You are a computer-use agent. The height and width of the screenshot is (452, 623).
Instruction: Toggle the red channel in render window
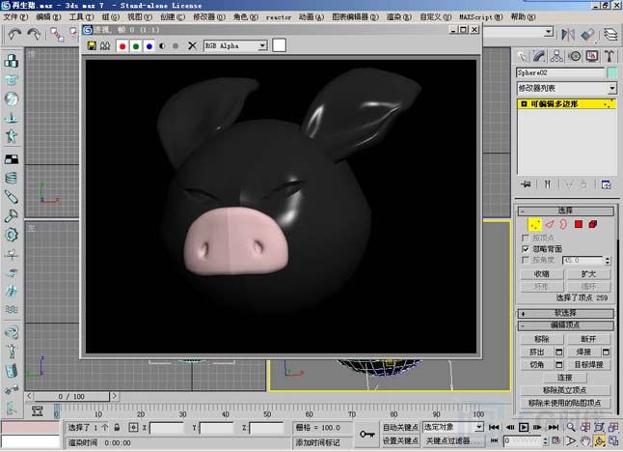(x=122, y=46)
